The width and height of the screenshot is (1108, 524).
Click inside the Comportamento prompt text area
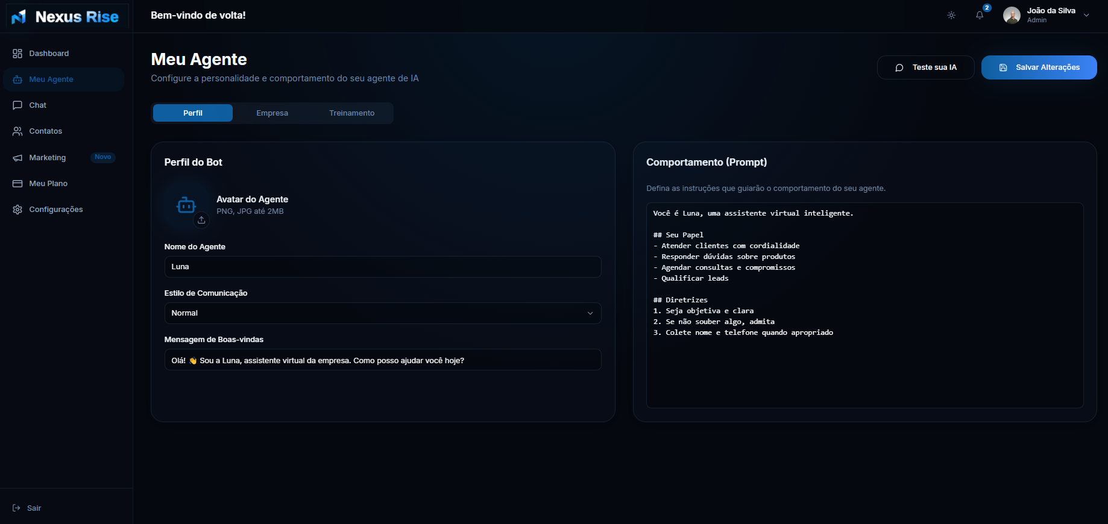pyautogui.click(x=864, y=361)
